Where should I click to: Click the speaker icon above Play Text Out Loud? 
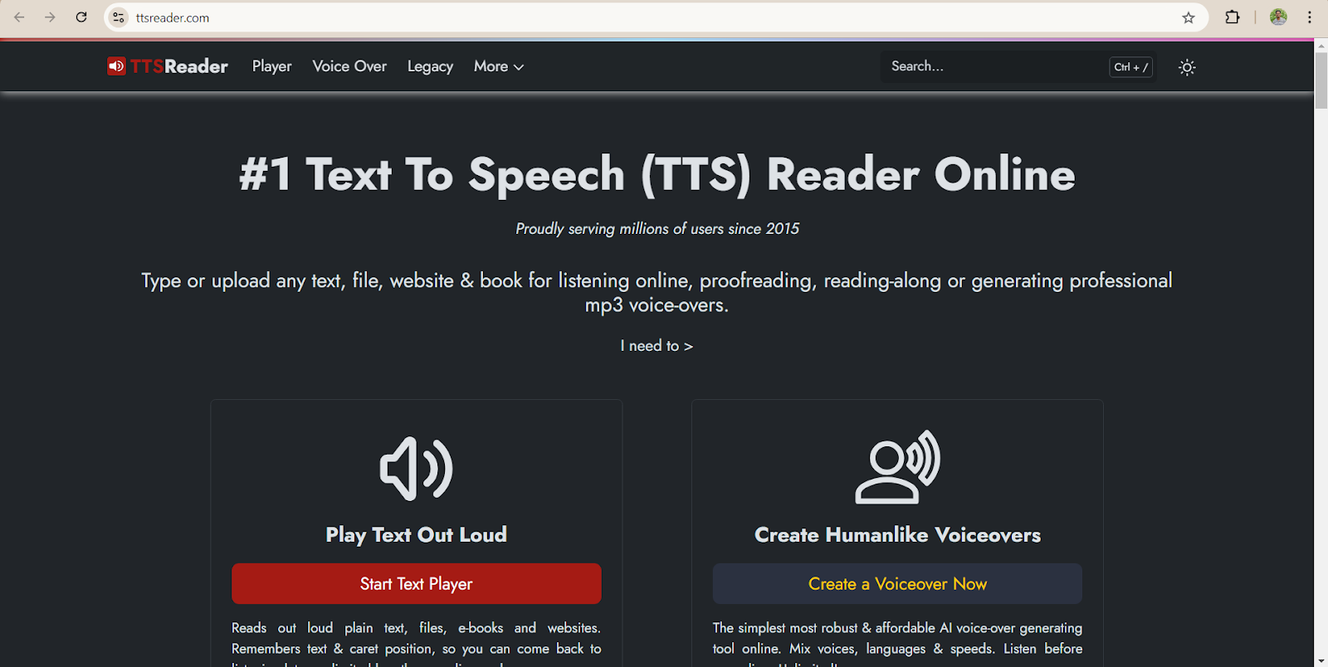pyautogui.click(x=416, y=469)
